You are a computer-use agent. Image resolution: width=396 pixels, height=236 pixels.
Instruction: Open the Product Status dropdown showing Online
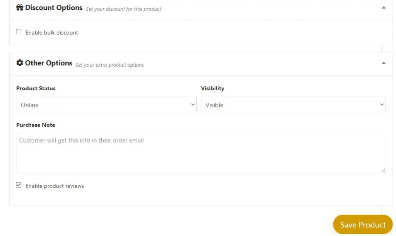106,105
